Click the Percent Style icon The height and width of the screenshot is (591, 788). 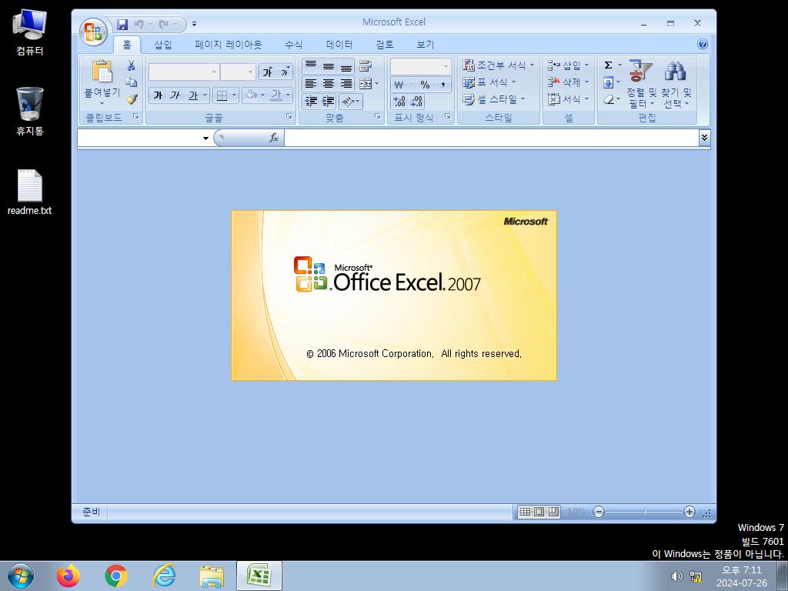tap(425, 85)
